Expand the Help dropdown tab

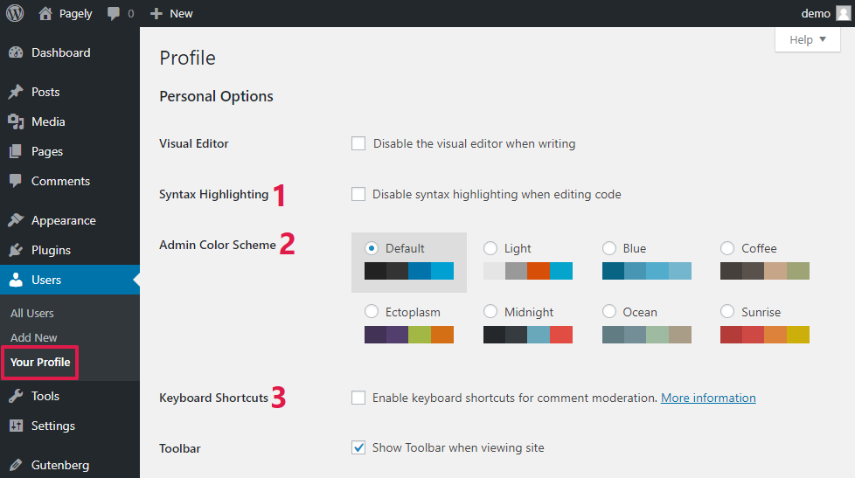pos(807,40)
